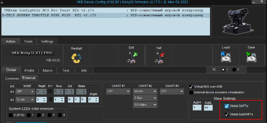
Task: Open the USART #3 mode dropdown
Action: click(172, 91)
